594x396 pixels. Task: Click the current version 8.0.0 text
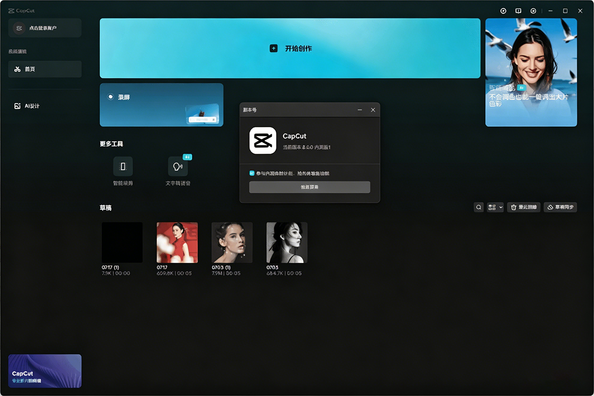click(x=306, y=148)
